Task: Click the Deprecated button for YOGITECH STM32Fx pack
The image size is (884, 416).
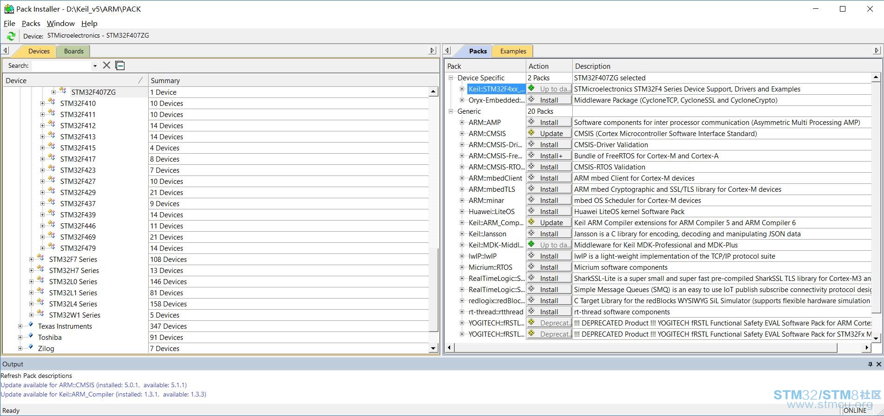Action: click(x=549, y=334)
